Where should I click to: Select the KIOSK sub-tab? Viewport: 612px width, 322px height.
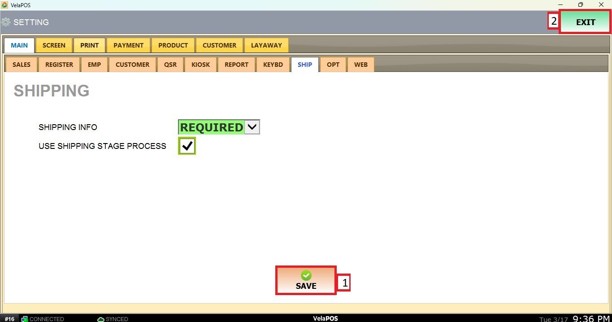[x=200, y=65]
